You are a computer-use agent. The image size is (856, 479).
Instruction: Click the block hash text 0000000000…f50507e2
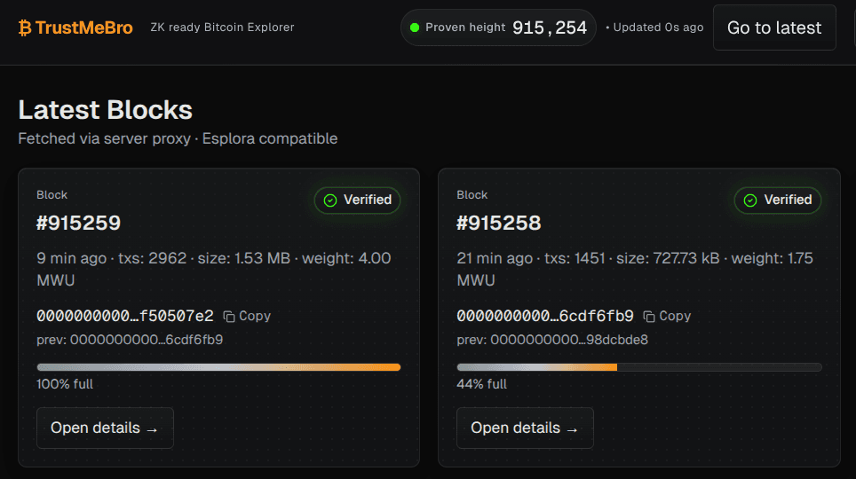click(125, 316)
